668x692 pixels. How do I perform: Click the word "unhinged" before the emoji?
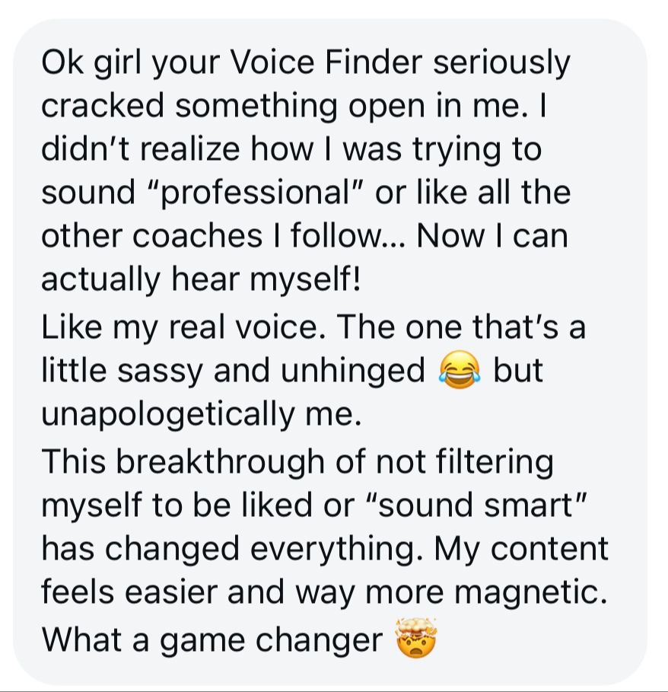pyautogui.click(x=353, y=371)
